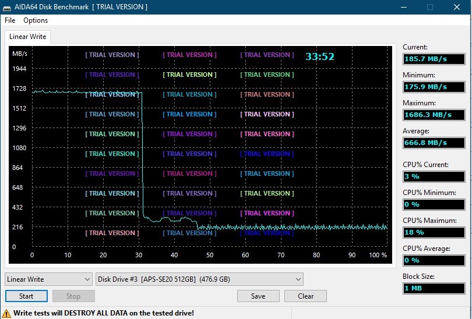Screen dimensions: 472x319
Task: Click the 1944 label on the graph's vertical axis
Action: point(19,69)
